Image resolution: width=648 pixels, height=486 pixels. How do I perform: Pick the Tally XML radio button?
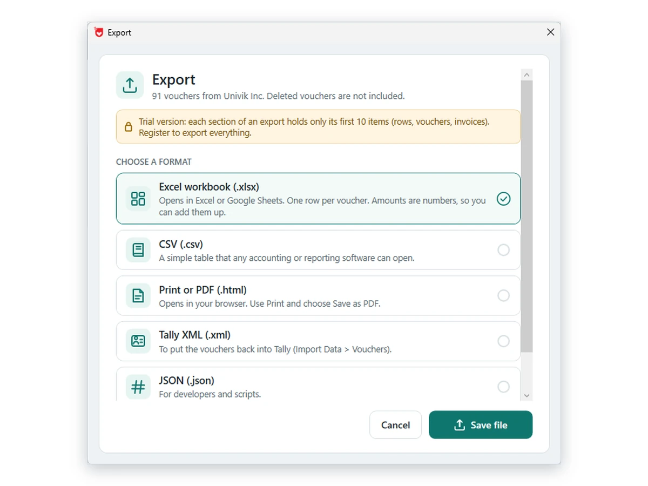pyautogui.click(x=503, y=341)
